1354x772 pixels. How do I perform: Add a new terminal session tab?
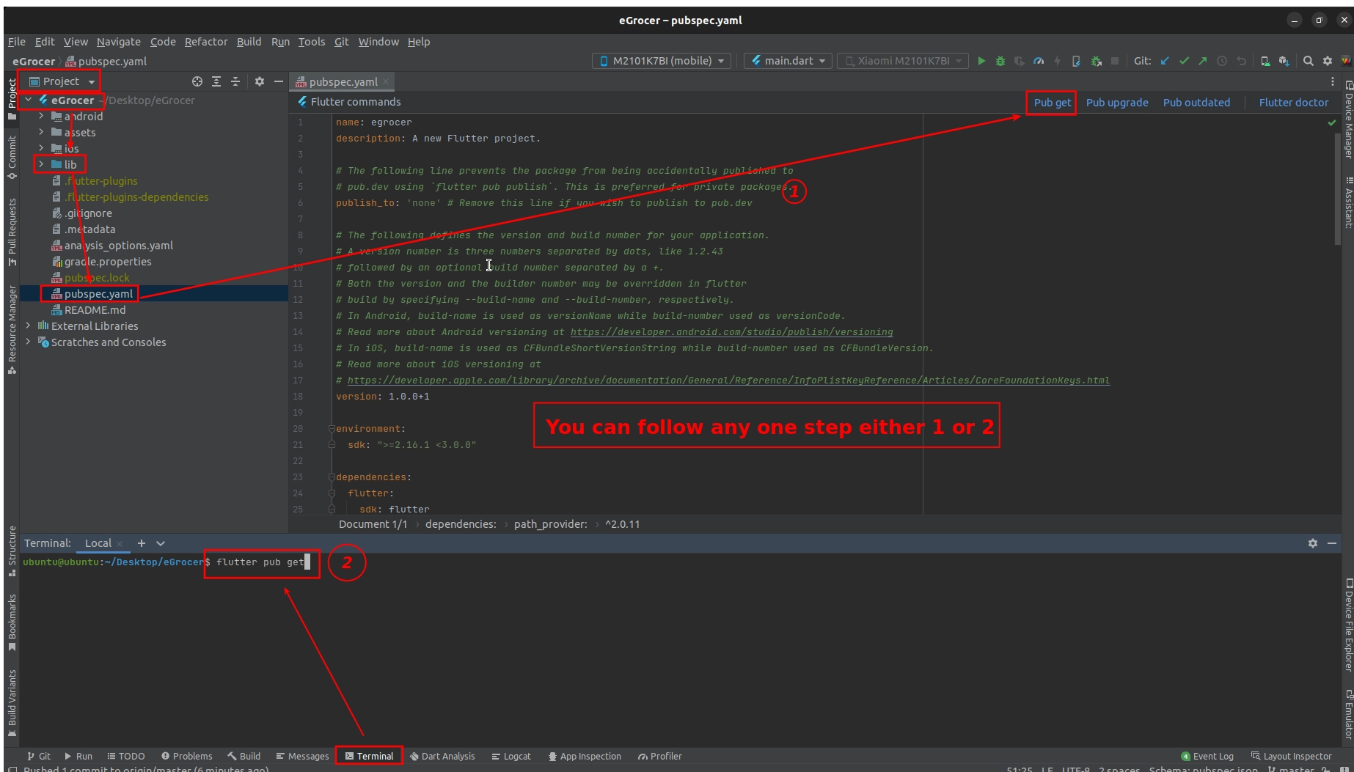tap(142, 543)
